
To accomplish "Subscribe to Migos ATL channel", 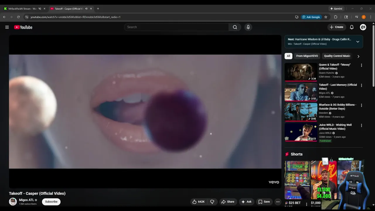I will click(x=51, y=202).
